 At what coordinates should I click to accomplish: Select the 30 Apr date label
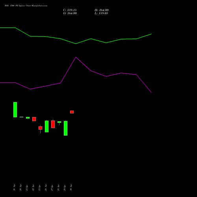pos(71,188)
